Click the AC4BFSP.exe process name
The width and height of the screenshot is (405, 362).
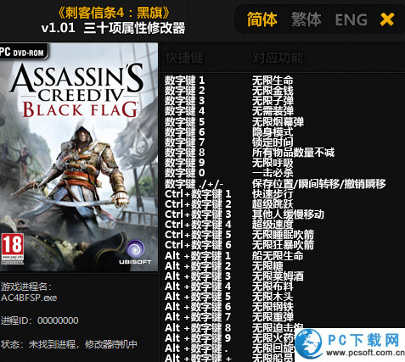[x=29, y=298]
